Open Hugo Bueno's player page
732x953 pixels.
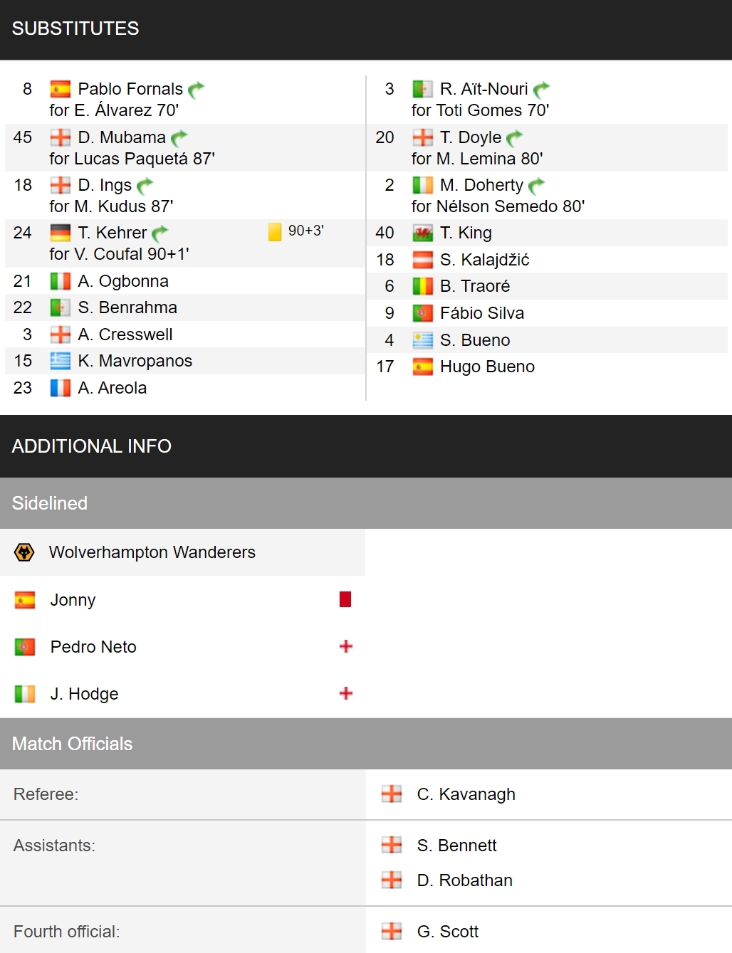click(x=487, y=367)
